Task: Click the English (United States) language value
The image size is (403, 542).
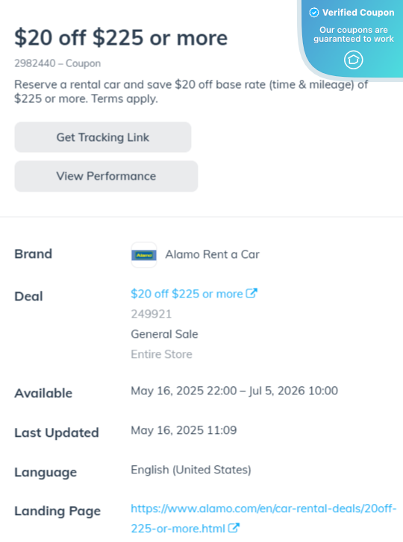Action: point(191,470)
